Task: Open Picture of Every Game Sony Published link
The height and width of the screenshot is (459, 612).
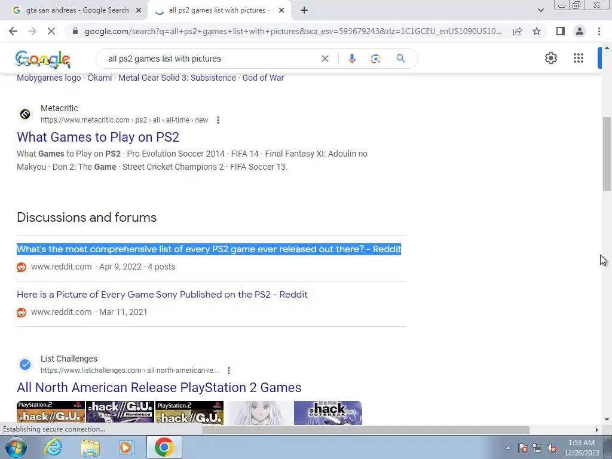Action: tap(162, 295)
